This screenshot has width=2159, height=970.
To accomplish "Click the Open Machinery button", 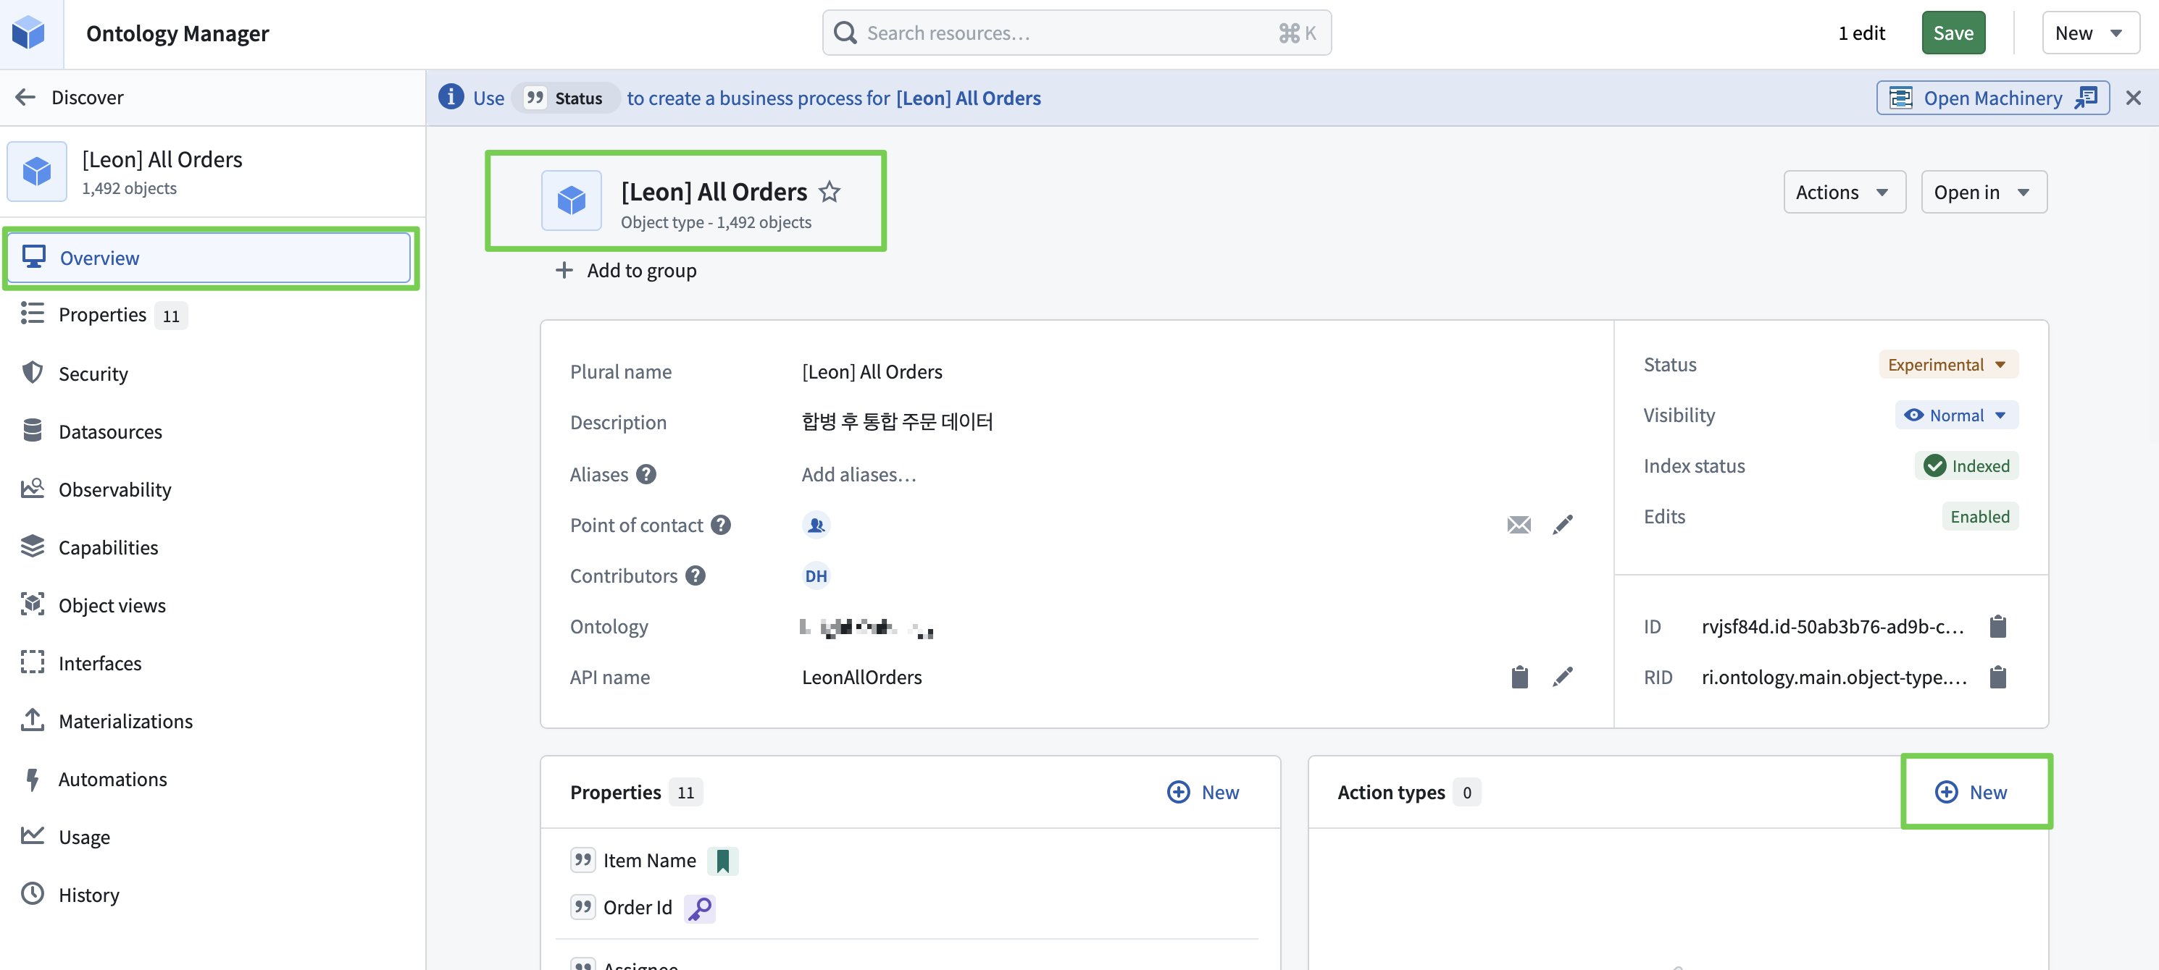I will [1992, 98].
